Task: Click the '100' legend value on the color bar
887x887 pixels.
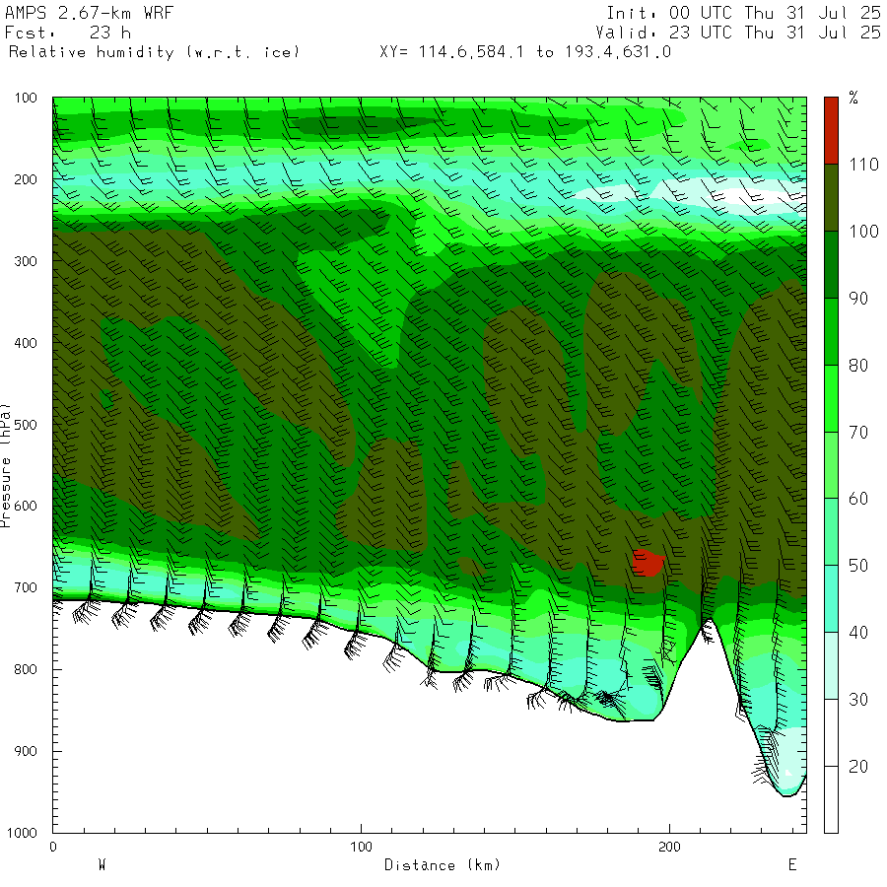Action: tap(863, 232)
